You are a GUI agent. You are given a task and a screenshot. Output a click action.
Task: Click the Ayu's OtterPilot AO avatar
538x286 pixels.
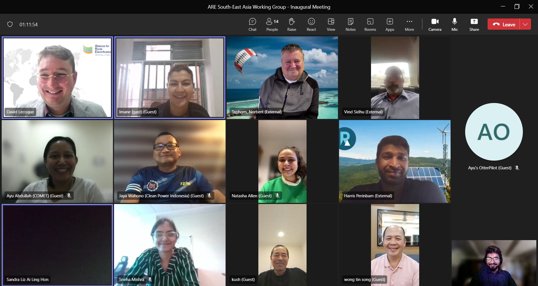(494, 132)
